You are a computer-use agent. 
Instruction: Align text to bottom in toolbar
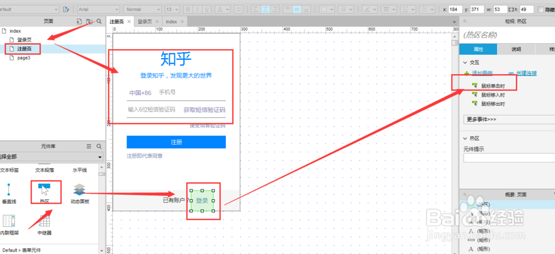[x=306, y=9]
